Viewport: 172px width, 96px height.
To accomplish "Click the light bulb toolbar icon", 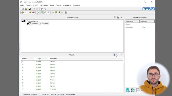I will coord(59,13).
